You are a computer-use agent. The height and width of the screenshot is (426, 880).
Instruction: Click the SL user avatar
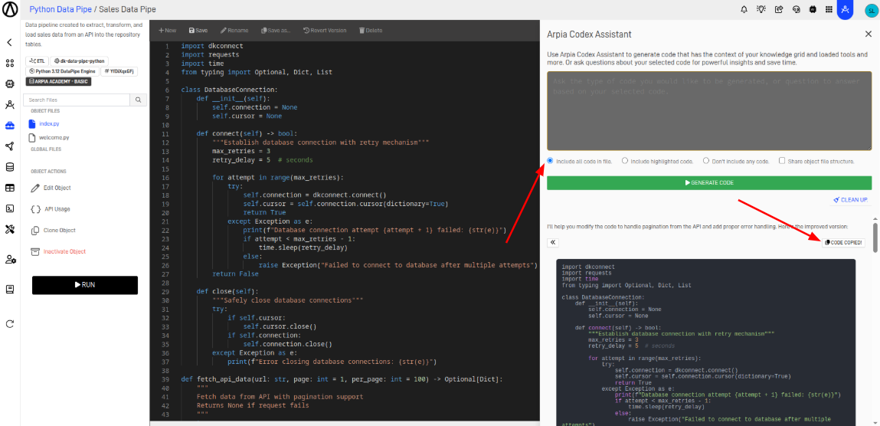[x=871, y=10]
